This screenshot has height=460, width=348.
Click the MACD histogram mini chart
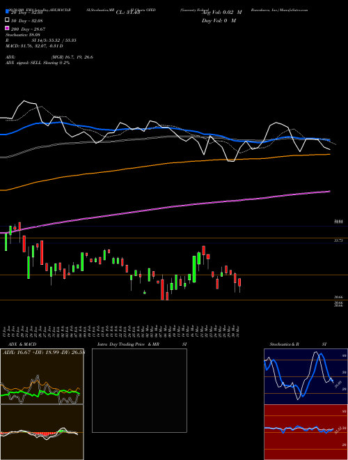coord(42,432)
